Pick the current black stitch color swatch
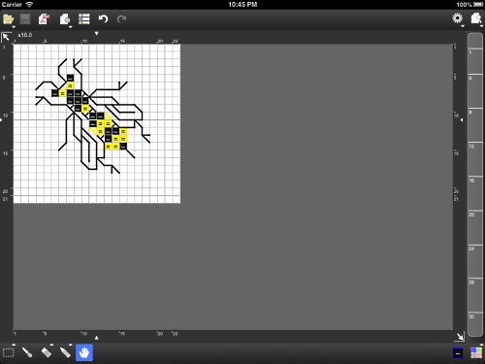Screen dimensions: 485x364 point(458,353)
